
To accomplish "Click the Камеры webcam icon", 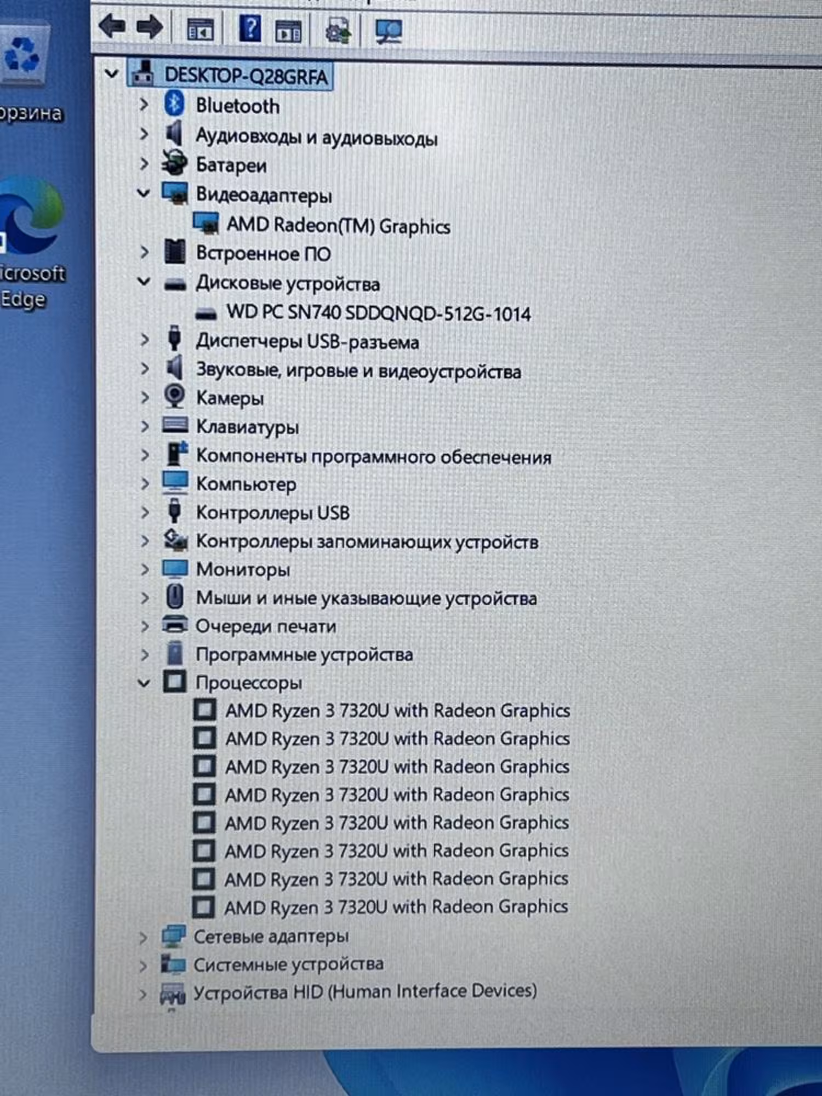I will coord(175,396).
